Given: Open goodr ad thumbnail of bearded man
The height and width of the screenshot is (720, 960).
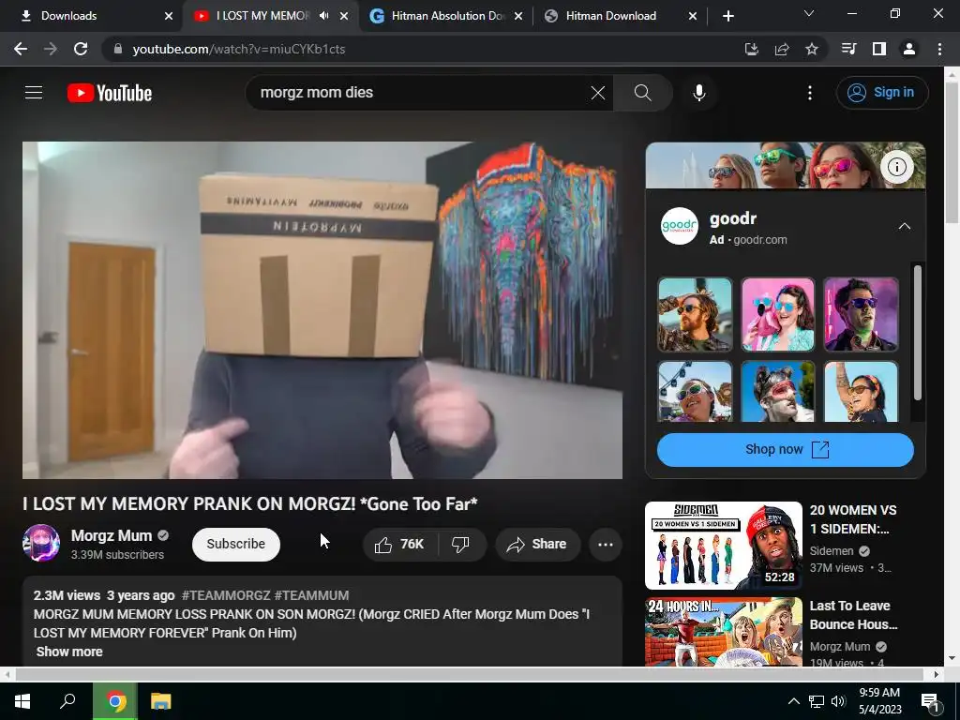Looking at the screenshot, I should (695, 314).
